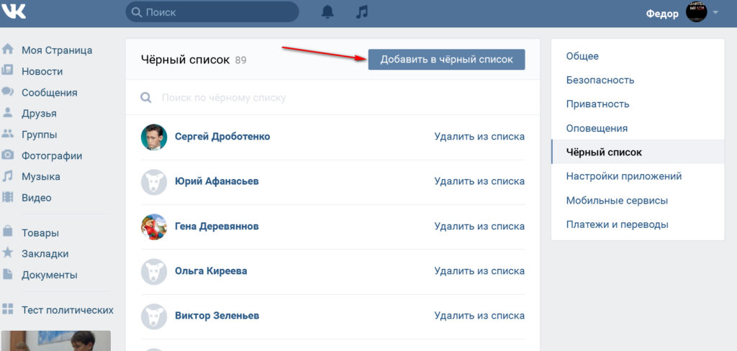The height and width of the screenshot is (351, 737).
Task: Open Юрий Афанасьев profile name link
Action: [217, 181]
